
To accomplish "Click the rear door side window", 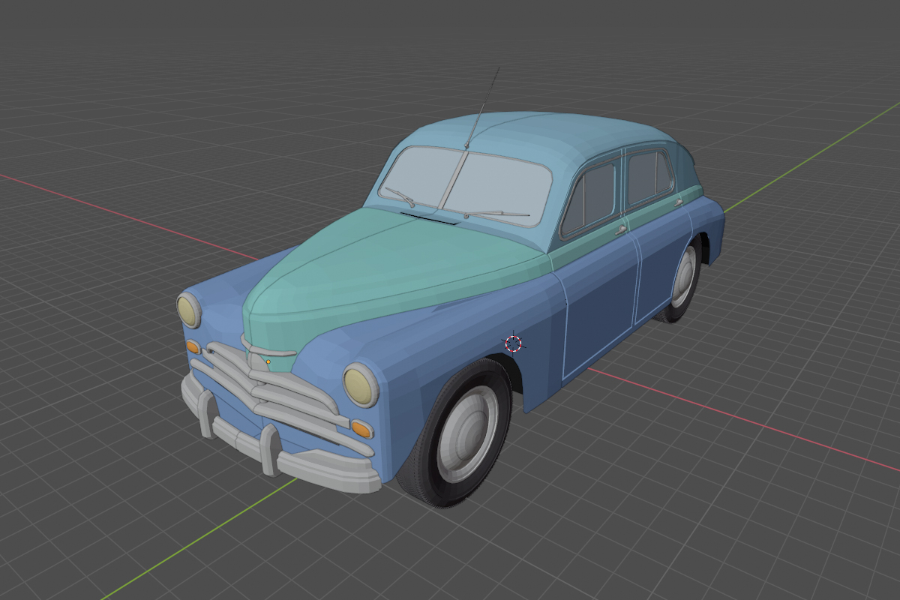I will (x=646, y=177).
